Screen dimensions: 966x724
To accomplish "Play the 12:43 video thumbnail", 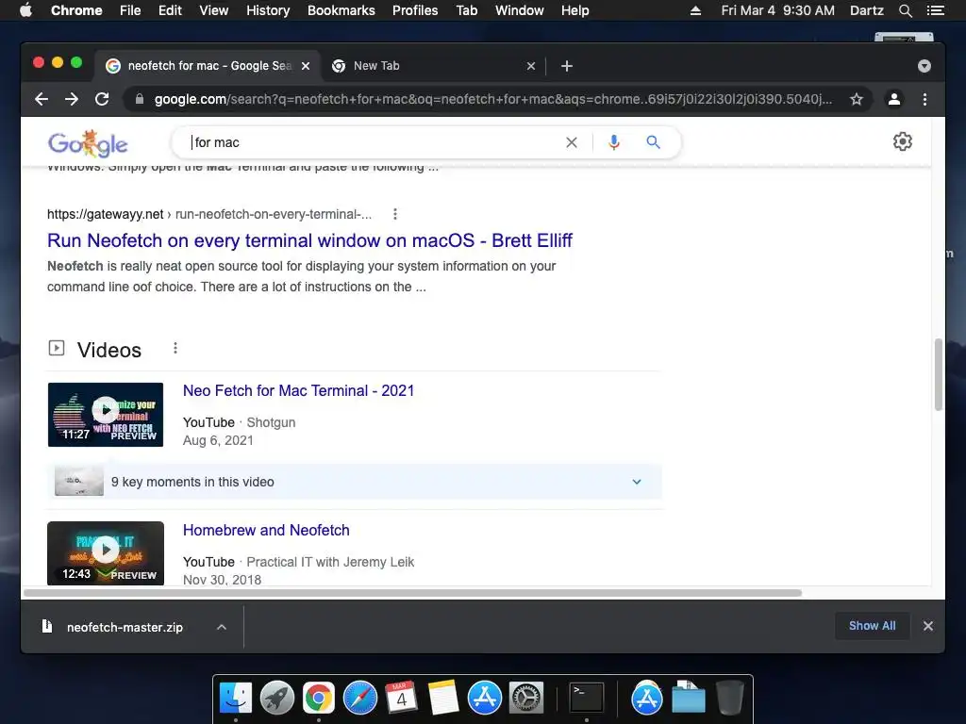I will point(106,553).
